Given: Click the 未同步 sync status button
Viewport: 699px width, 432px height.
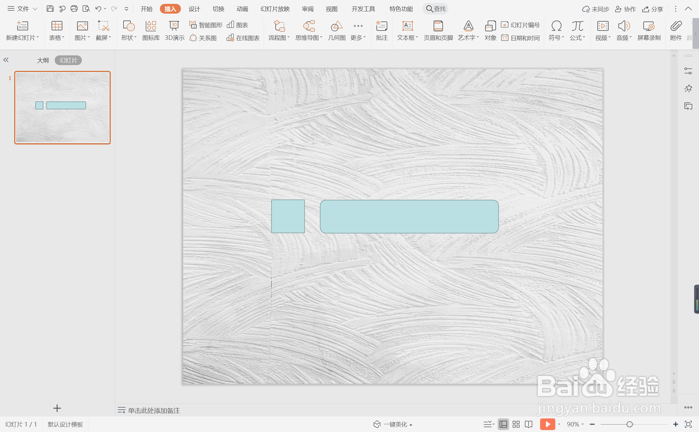Looking at the screenshot, I should pyautogui.click(x=595, y=9).
